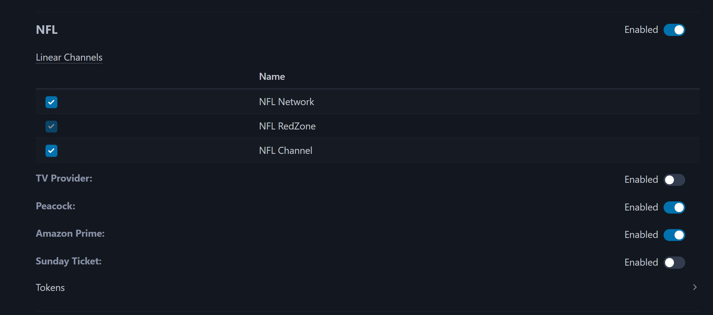The image size is (713, 315).
Task: Disable the main NFL toggle switch
Action: tap(674, 30)
